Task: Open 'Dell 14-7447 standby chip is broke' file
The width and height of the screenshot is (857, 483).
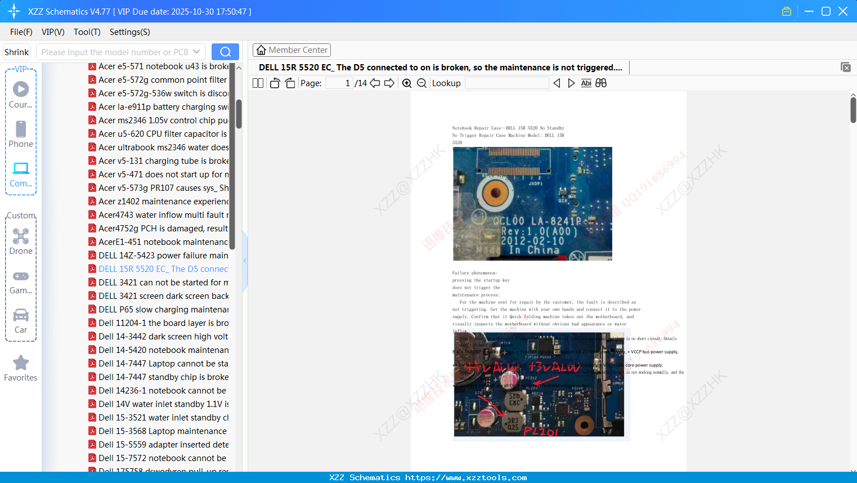Action: pyautogui.click(x=159, y=377)
